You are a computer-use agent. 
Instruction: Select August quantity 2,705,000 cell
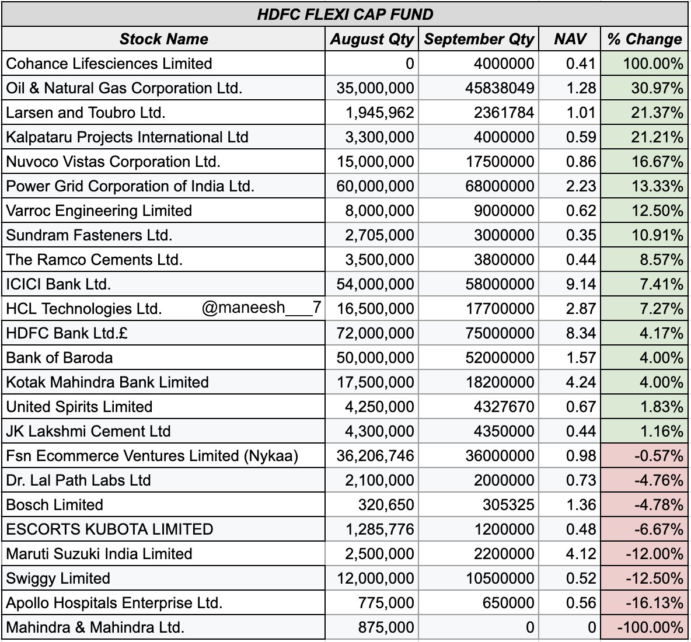[372, 235]
